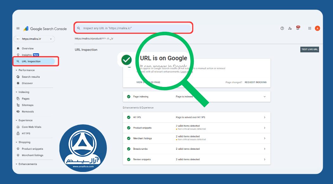
Task: Open the notifications bell icon
Action: pyautogui.click(x=297, y=29)
